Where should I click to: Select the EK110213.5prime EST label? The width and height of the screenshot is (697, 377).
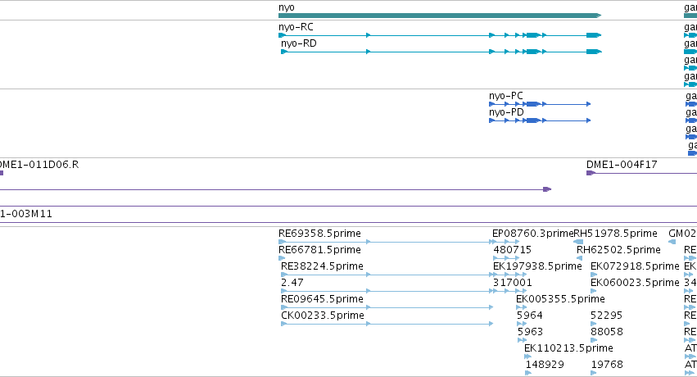point(568,348)
